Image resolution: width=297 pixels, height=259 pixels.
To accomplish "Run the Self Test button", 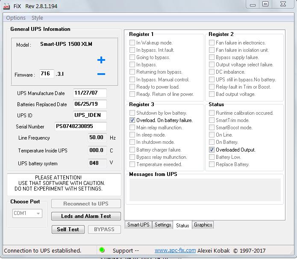I will click(68, 229).
